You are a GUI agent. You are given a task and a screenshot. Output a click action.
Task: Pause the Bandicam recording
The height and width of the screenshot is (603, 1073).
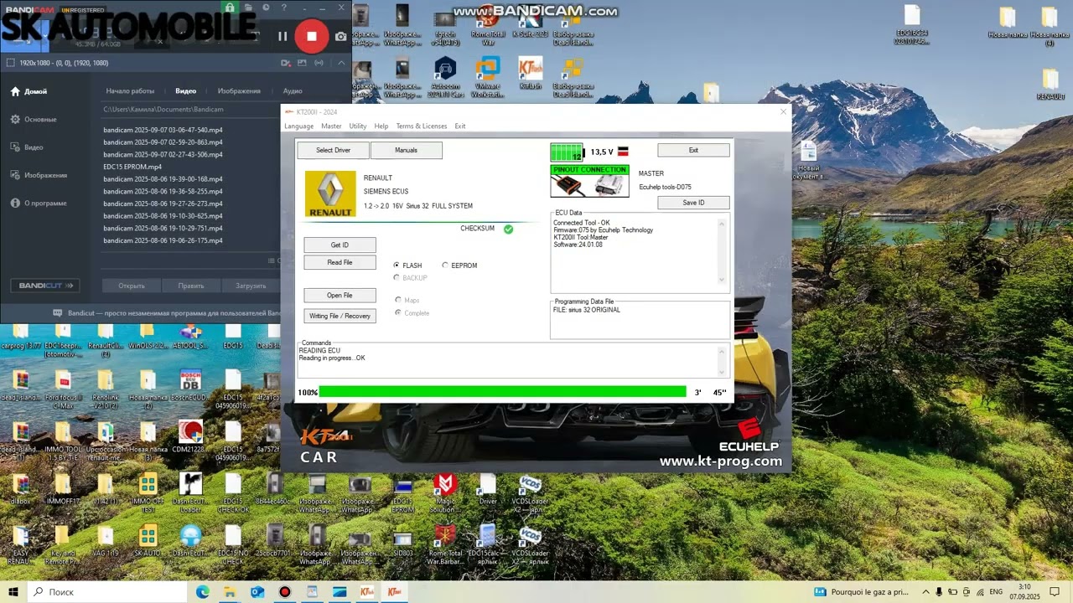[283, 36]
